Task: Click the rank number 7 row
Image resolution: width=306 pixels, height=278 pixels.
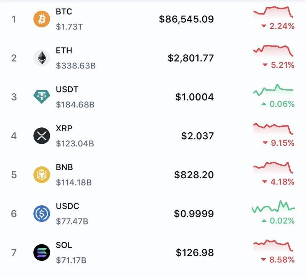Action: point(14,252)
